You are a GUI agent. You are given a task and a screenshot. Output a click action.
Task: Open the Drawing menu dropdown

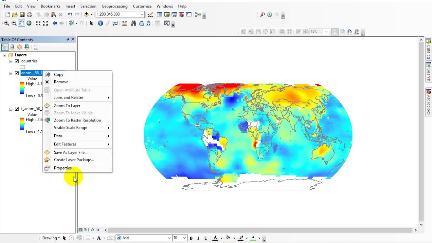click(x=51, y=238)
